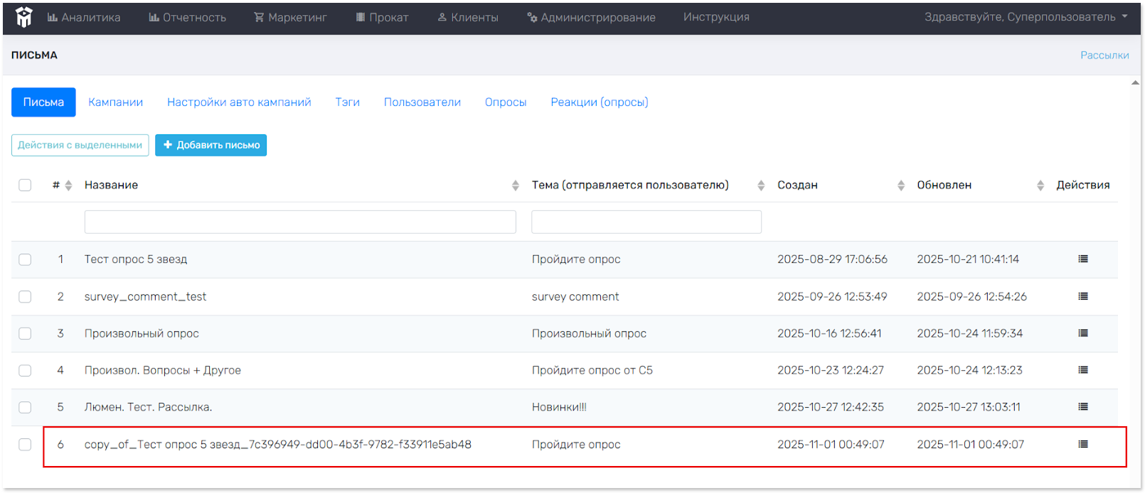Open actions menu icon for row 1
This screenshot has height=493, width=1145.
point(1082,259)
